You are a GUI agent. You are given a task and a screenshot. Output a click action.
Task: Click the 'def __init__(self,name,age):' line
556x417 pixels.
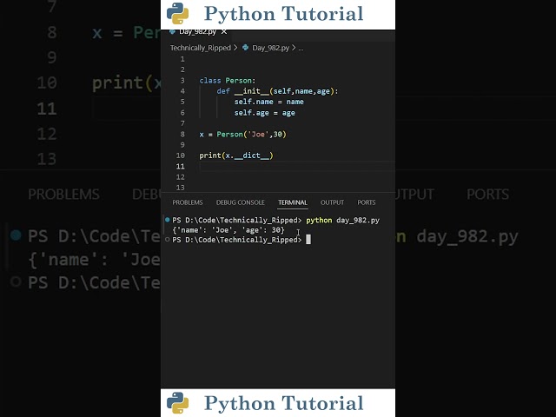point(277,91)
